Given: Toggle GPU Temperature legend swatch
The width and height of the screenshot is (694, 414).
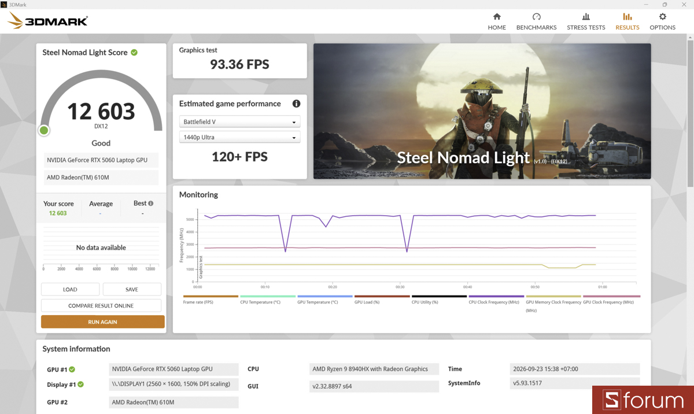Looking at the screenshot, I should click(325, 296).
